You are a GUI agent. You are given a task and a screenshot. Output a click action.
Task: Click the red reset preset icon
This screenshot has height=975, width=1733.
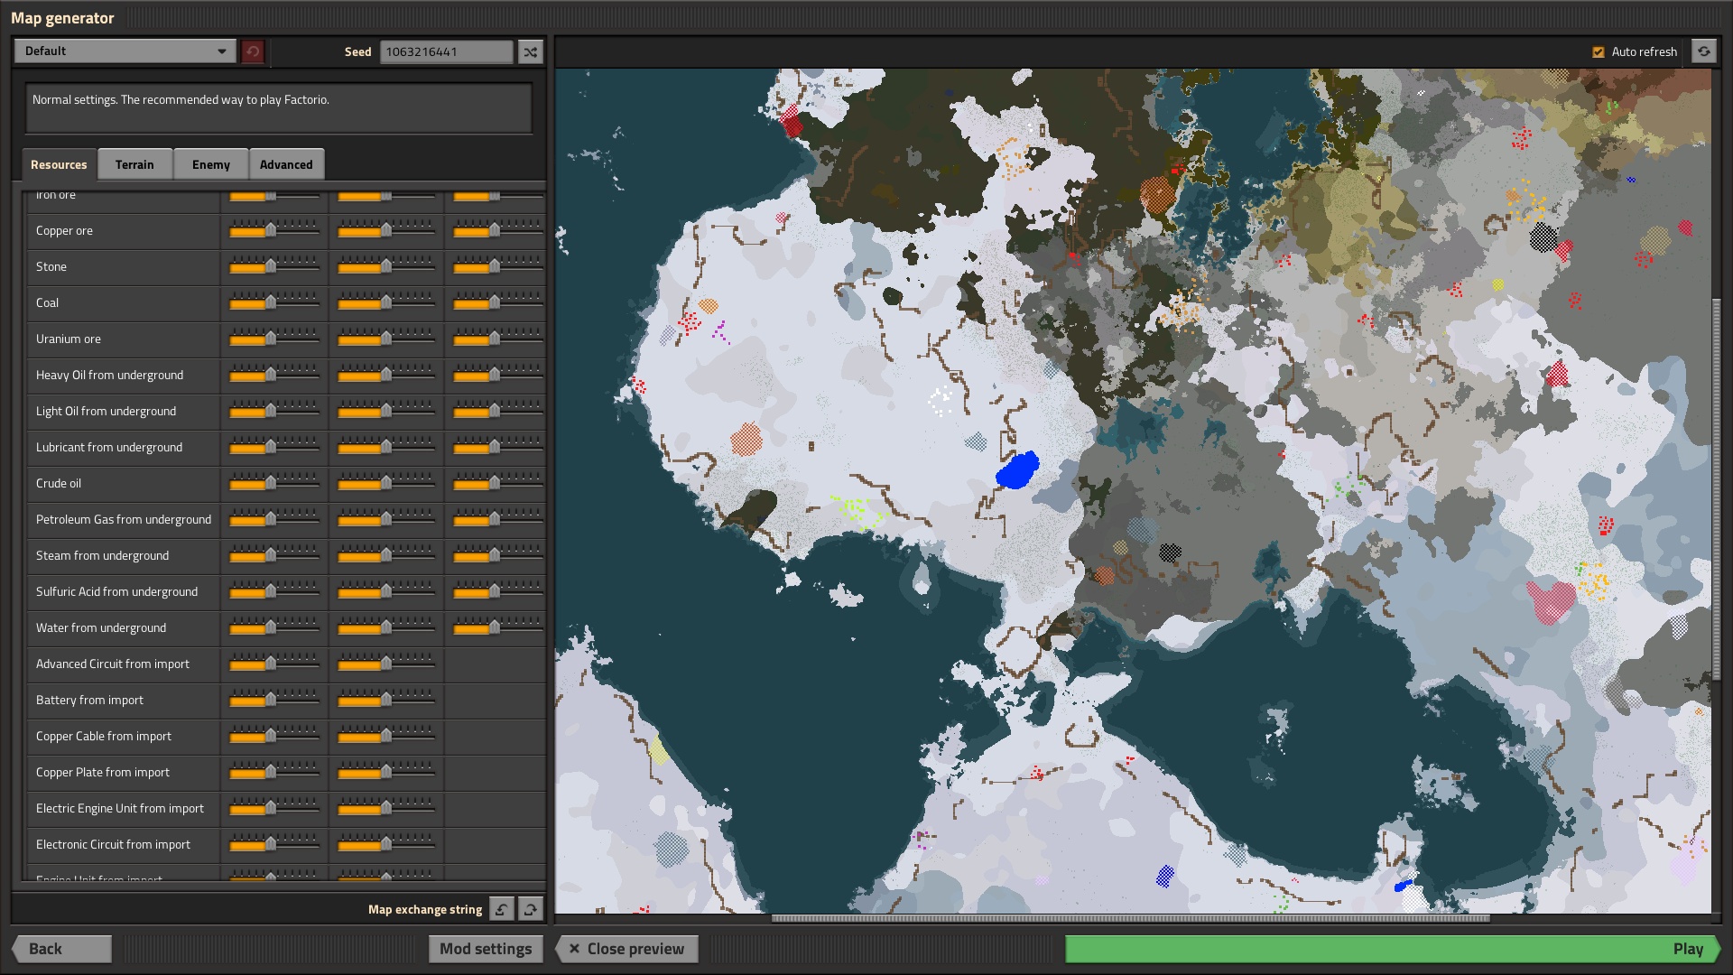[253, 52]
